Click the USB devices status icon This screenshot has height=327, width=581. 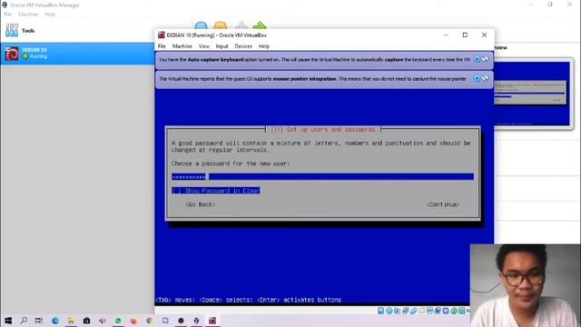point(414,311)
